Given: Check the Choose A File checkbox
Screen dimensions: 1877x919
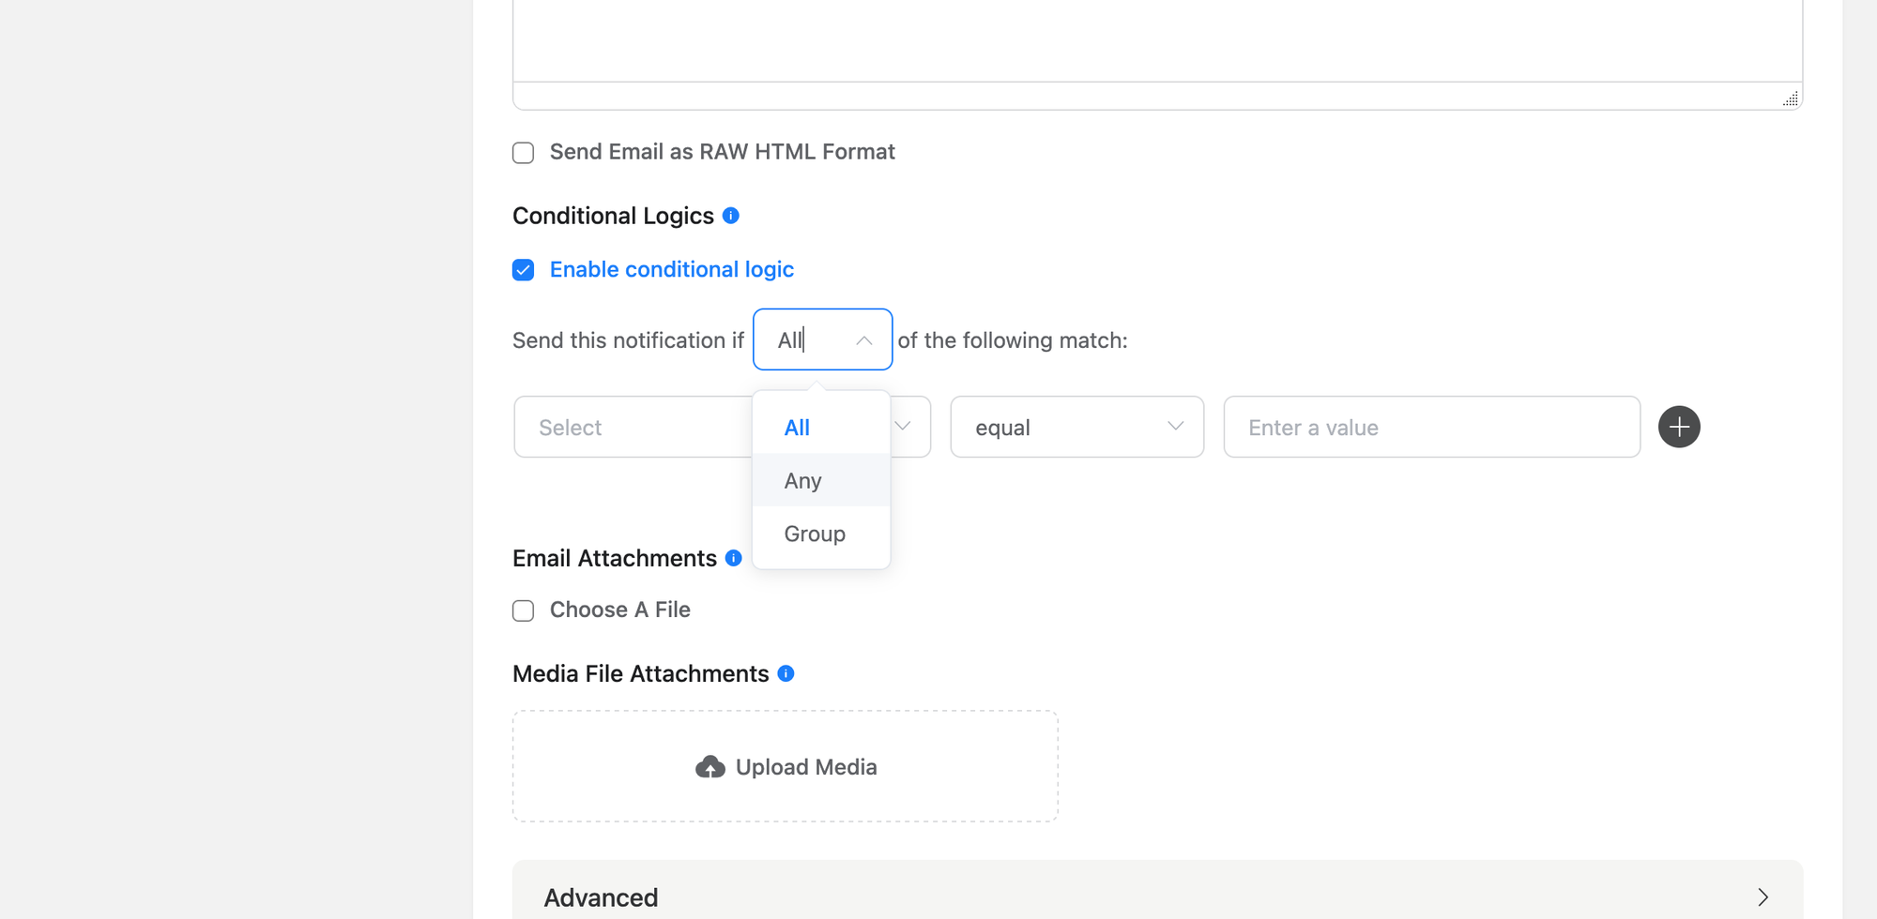Looking at the screenshot, I should 524,610.
